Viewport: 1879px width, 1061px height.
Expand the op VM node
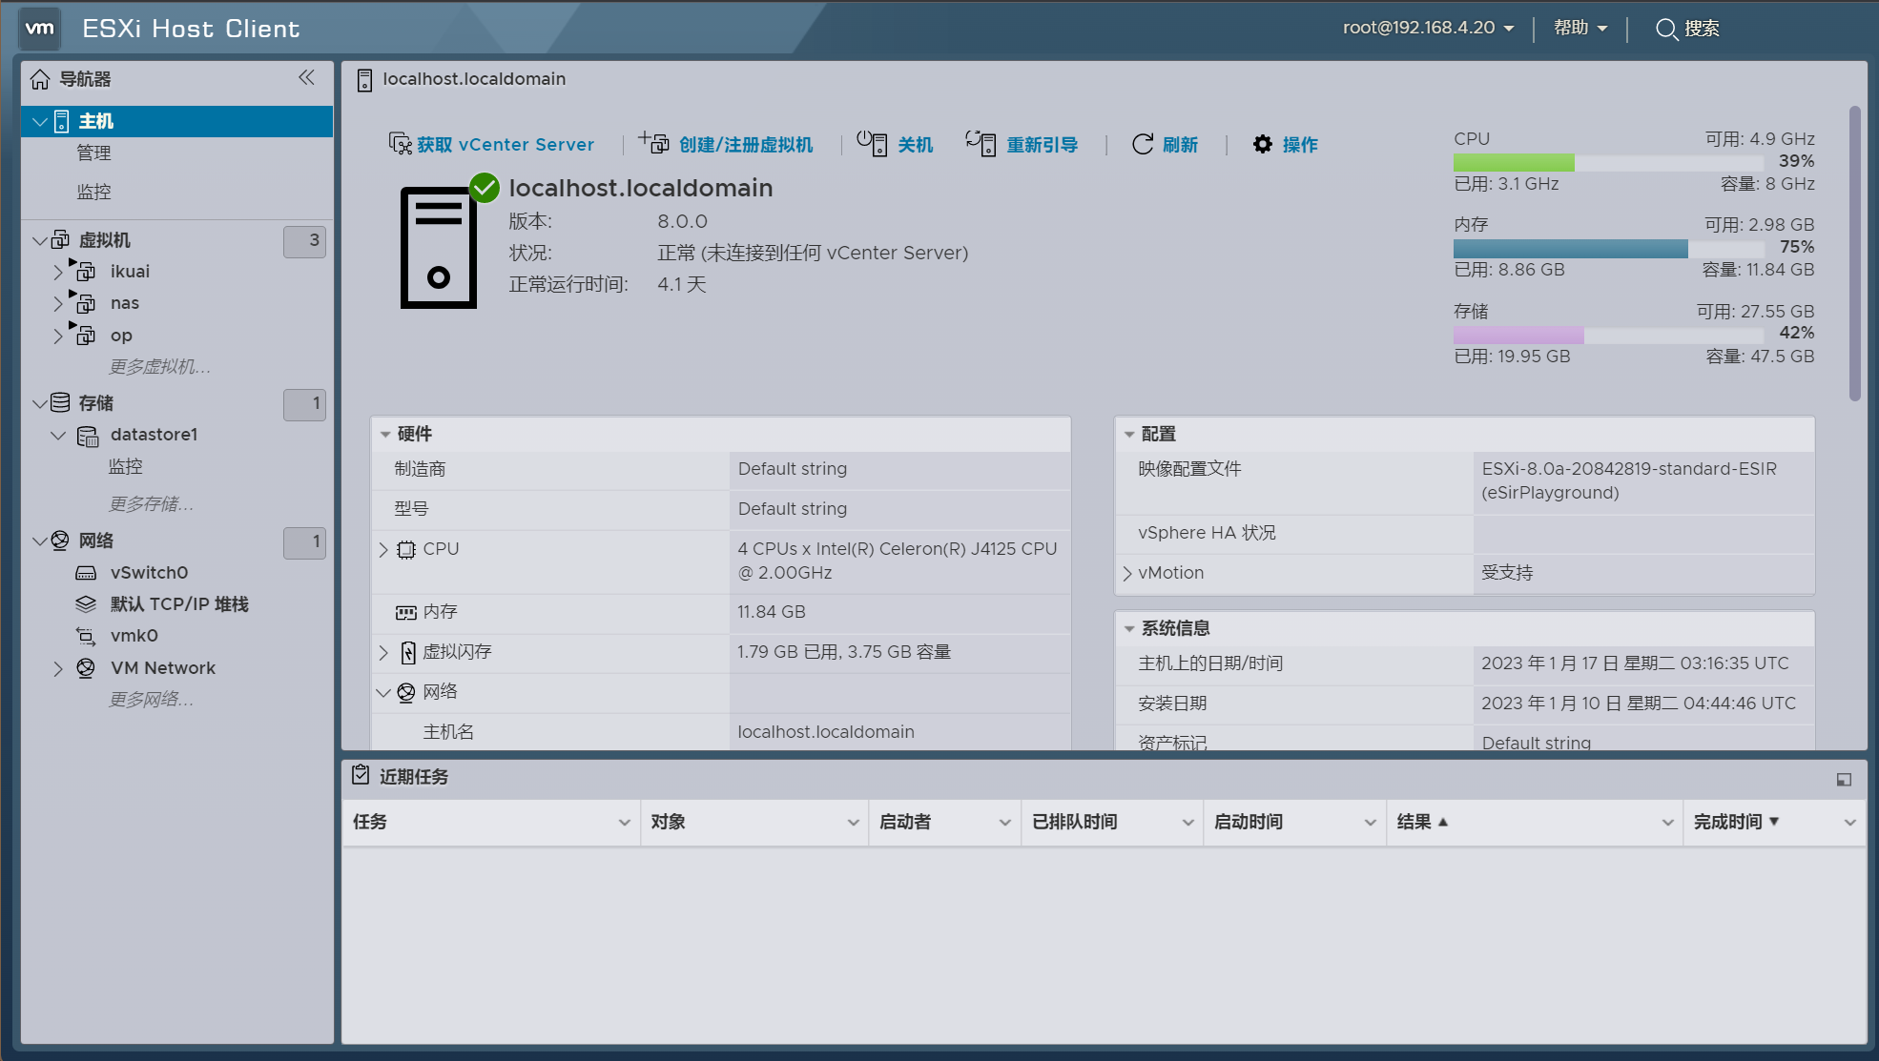[58, 336]
